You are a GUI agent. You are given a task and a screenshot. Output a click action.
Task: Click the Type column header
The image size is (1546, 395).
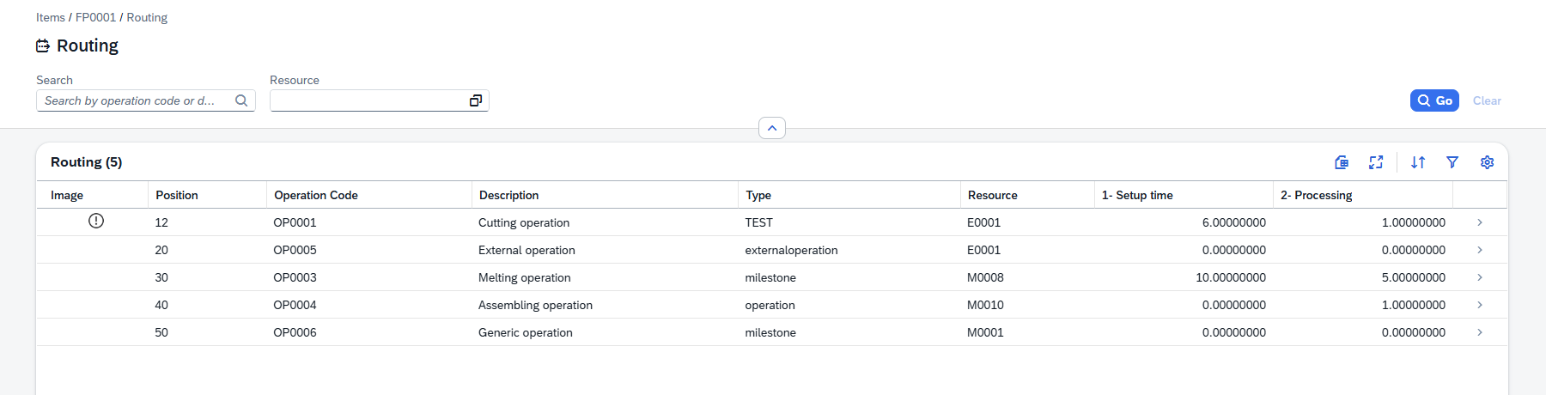(x=849, y=195)
